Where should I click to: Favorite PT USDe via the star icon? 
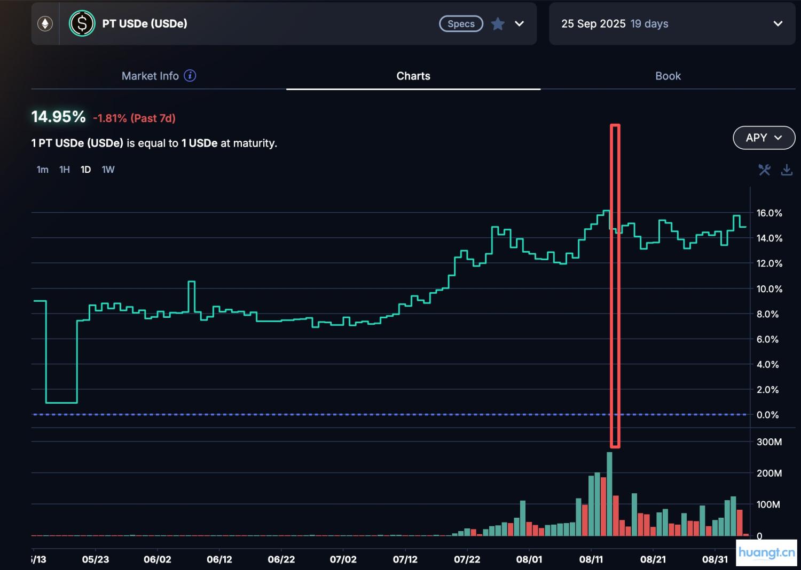498,23
